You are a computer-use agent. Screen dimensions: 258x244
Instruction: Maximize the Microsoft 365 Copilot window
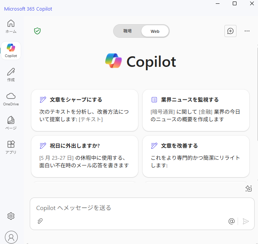[235, 3]
